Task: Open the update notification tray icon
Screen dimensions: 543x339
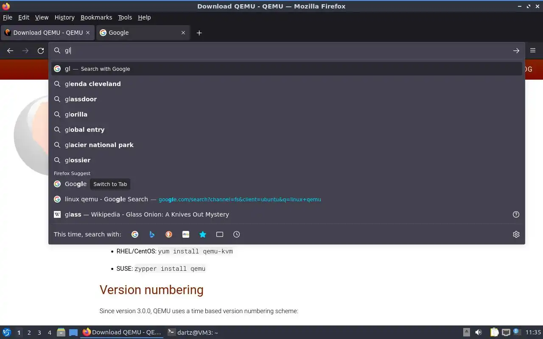Action: [516, 332]
